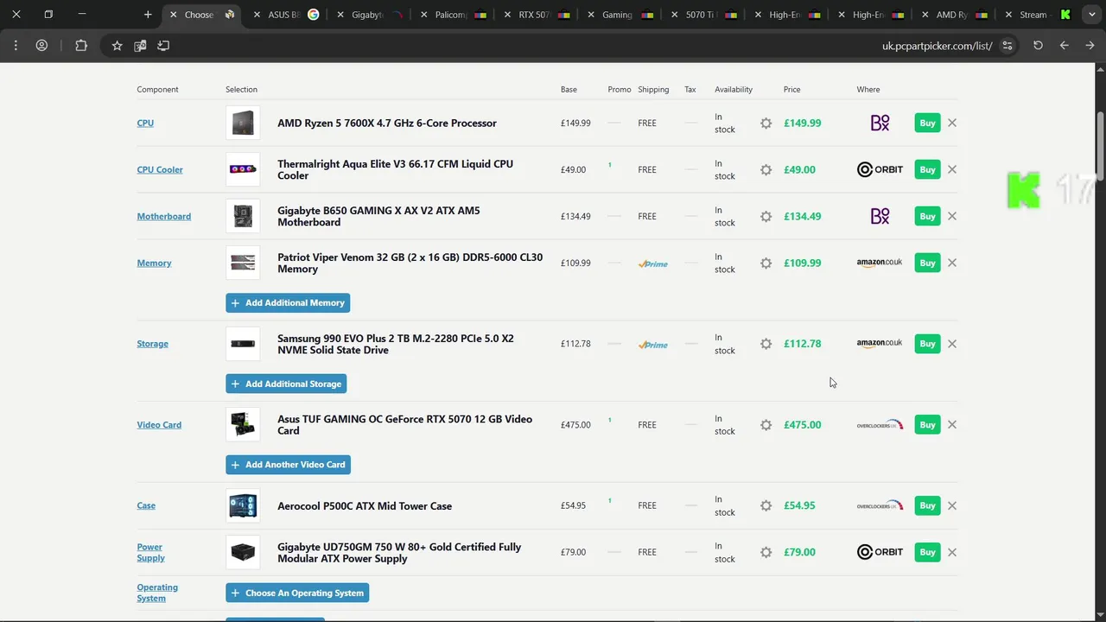The image size is (1106, 622).
Task: Buy the AMD Ryzen 5 7600X processor
Action: [x=927, y=123]
